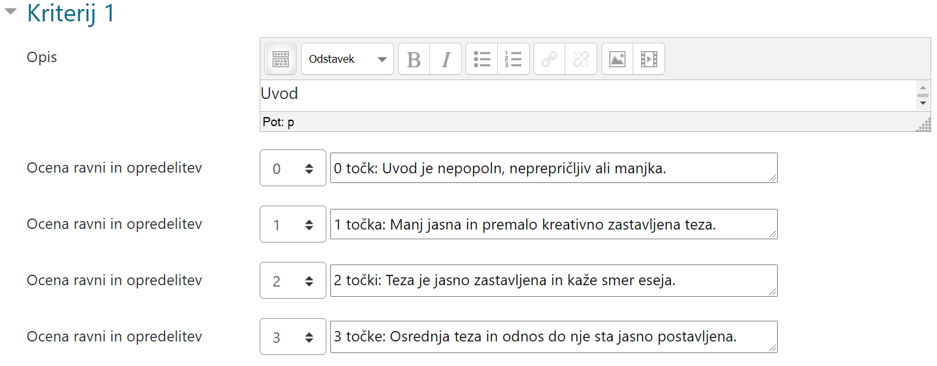Toggle the toolbar expand icon in editor

[x=280, y=59]
